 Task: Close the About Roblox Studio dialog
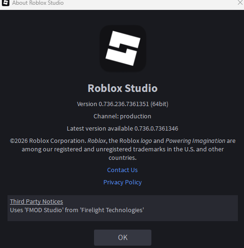(240, 3)
